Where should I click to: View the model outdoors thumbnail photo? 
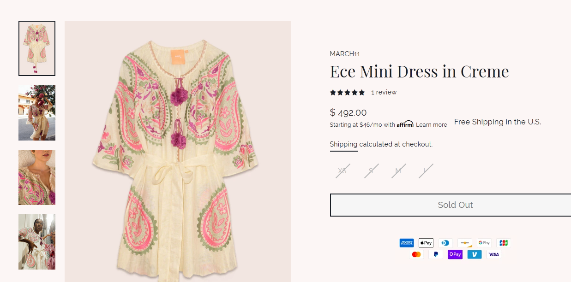tap(37, 113)
